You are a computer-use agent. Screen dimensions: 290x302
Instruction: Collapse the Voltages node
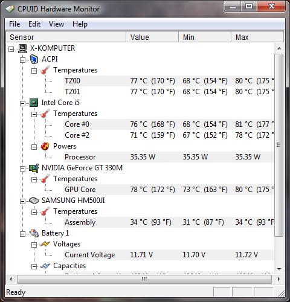click(34, 245)
